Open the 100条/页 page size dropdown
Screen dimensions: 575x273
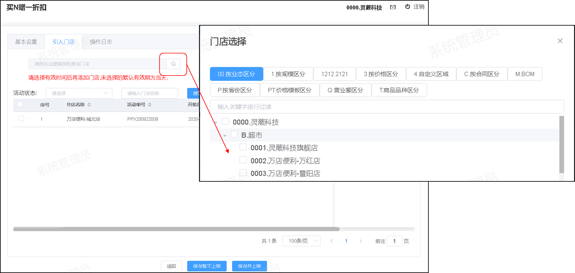coord(301,241)
